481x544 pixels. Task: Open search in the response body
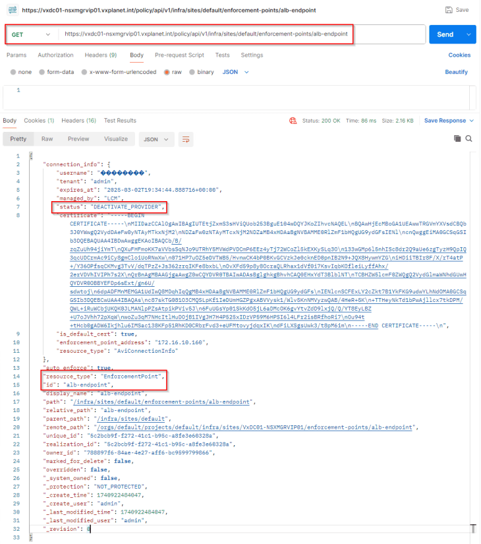click(x=468, y=138)
